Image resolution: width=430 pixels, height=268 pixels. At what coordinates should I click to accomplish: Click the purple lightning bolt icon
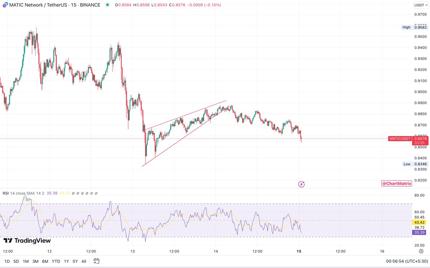point(302,184)
